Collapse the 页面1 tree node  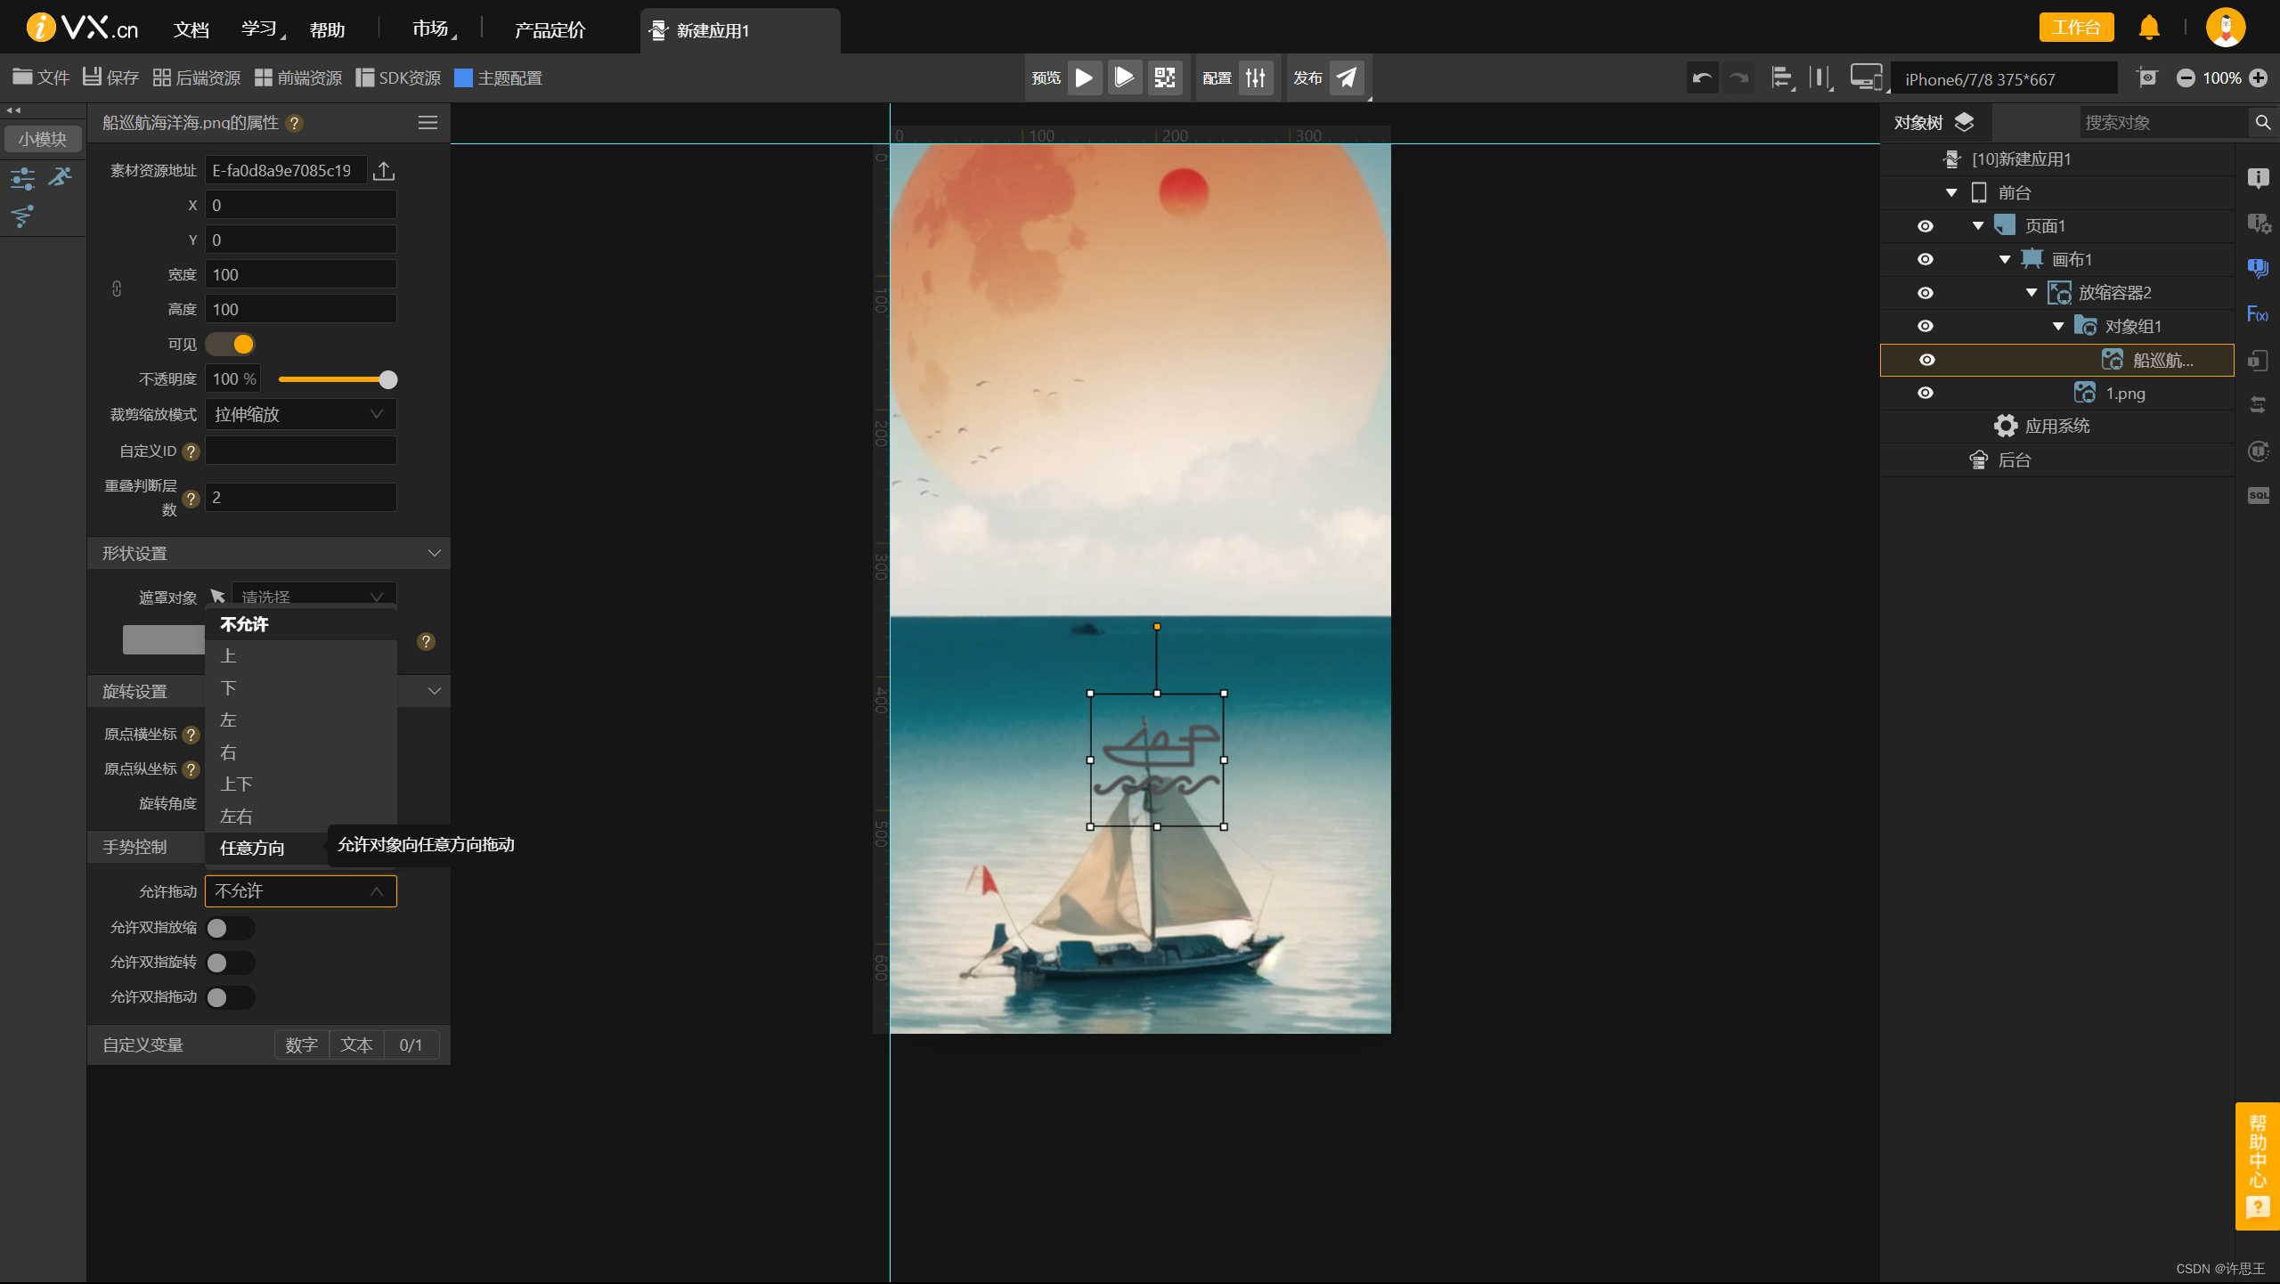tap(1977, 226)
